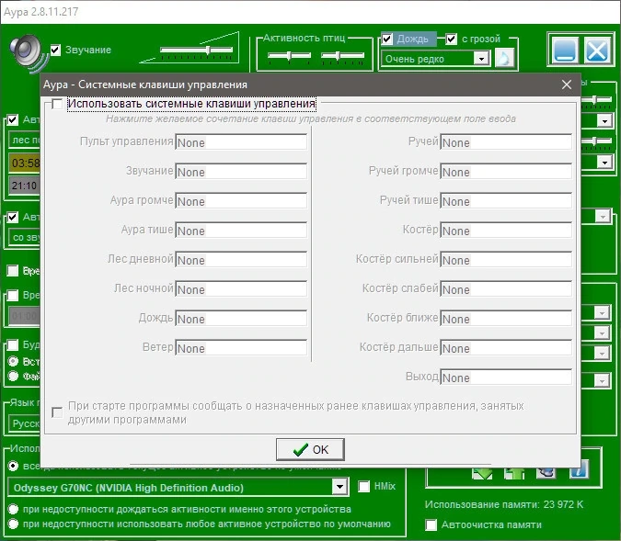Viewport: 621px width, 541px height.
Task: Click the 'Ручей тише' hotkey field
Action: [506, 200]
